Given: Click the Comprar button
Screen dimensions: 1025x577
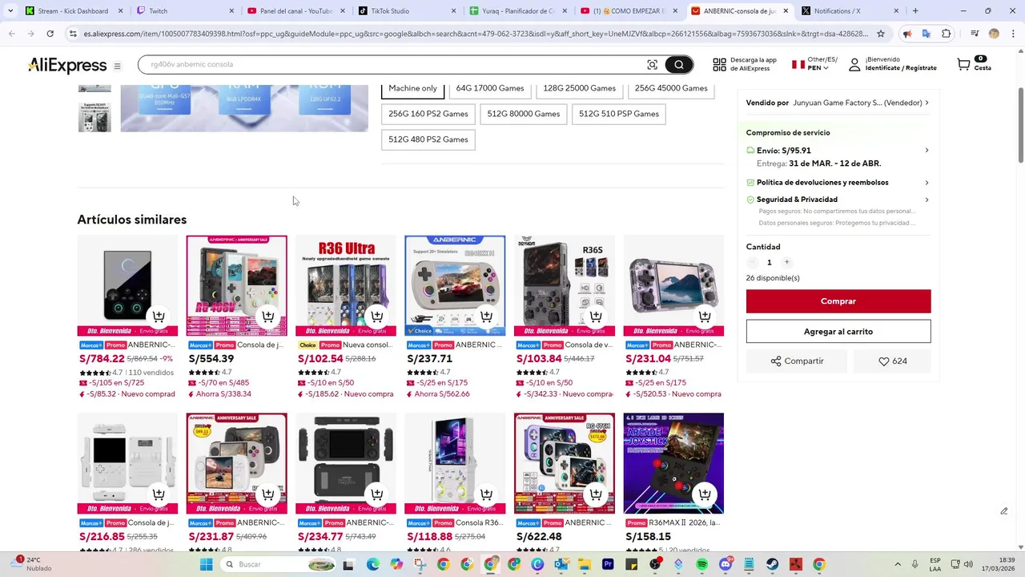Looking at the screenshot, I should point(838,301).
